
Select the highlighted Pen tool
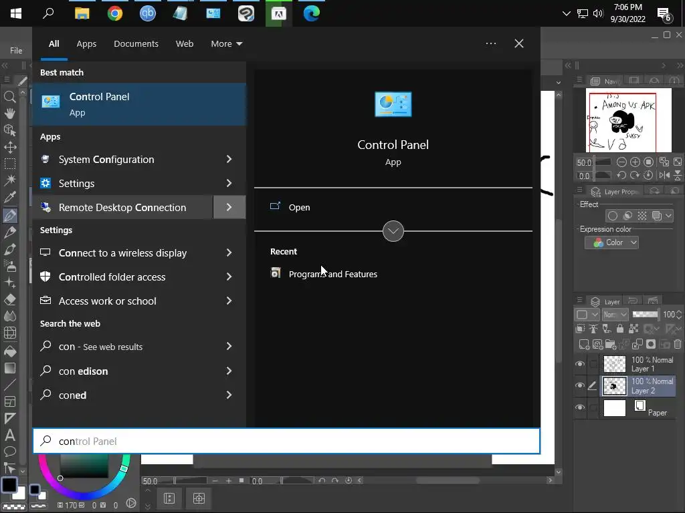[9, 215]
